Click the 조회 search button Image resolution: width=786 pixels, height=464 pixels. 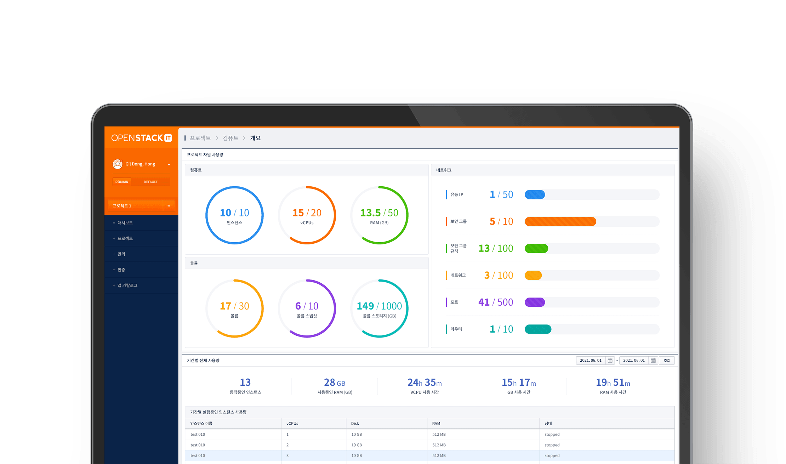pyautogui.click(x=667, y=361)
